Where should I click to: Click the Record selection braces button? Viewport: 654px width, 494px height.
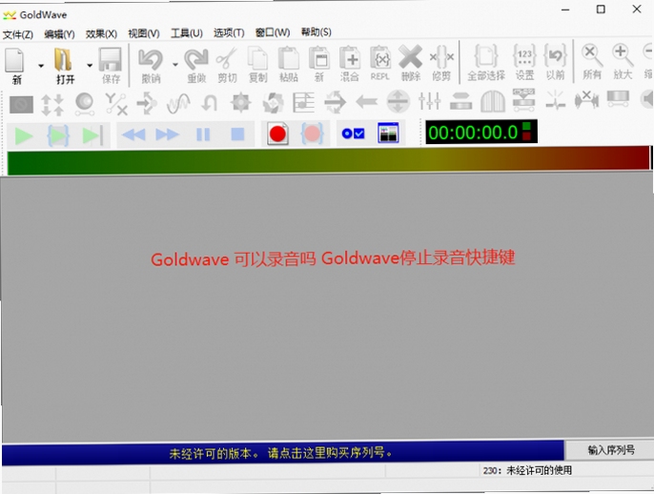point(312,134)
